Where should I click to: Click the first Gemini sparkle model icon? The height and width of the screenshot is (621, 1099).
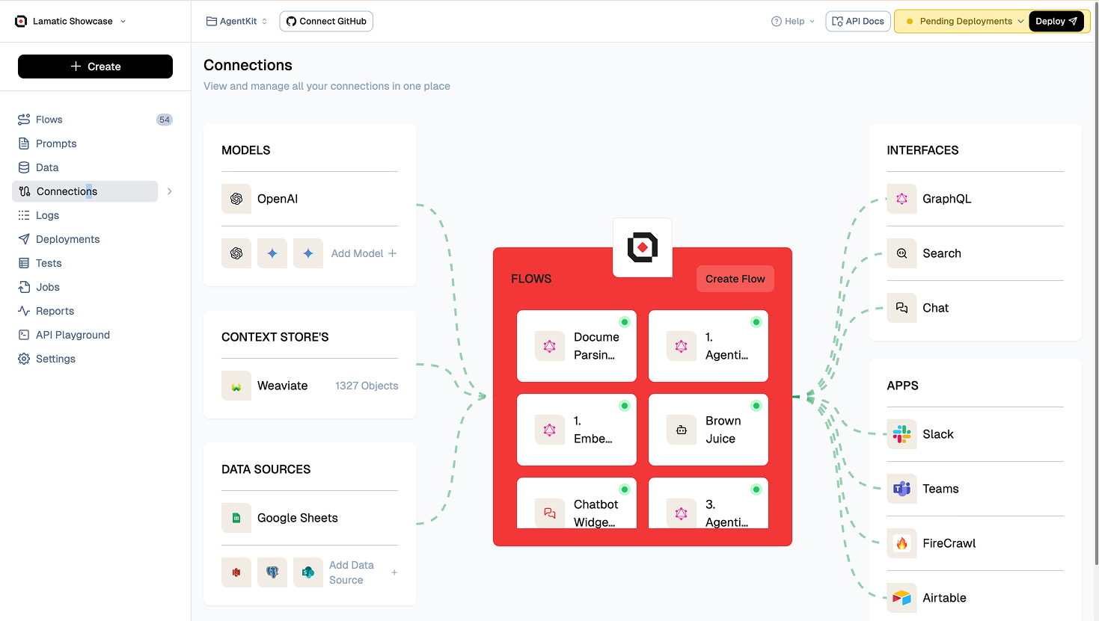pos(272,253)
